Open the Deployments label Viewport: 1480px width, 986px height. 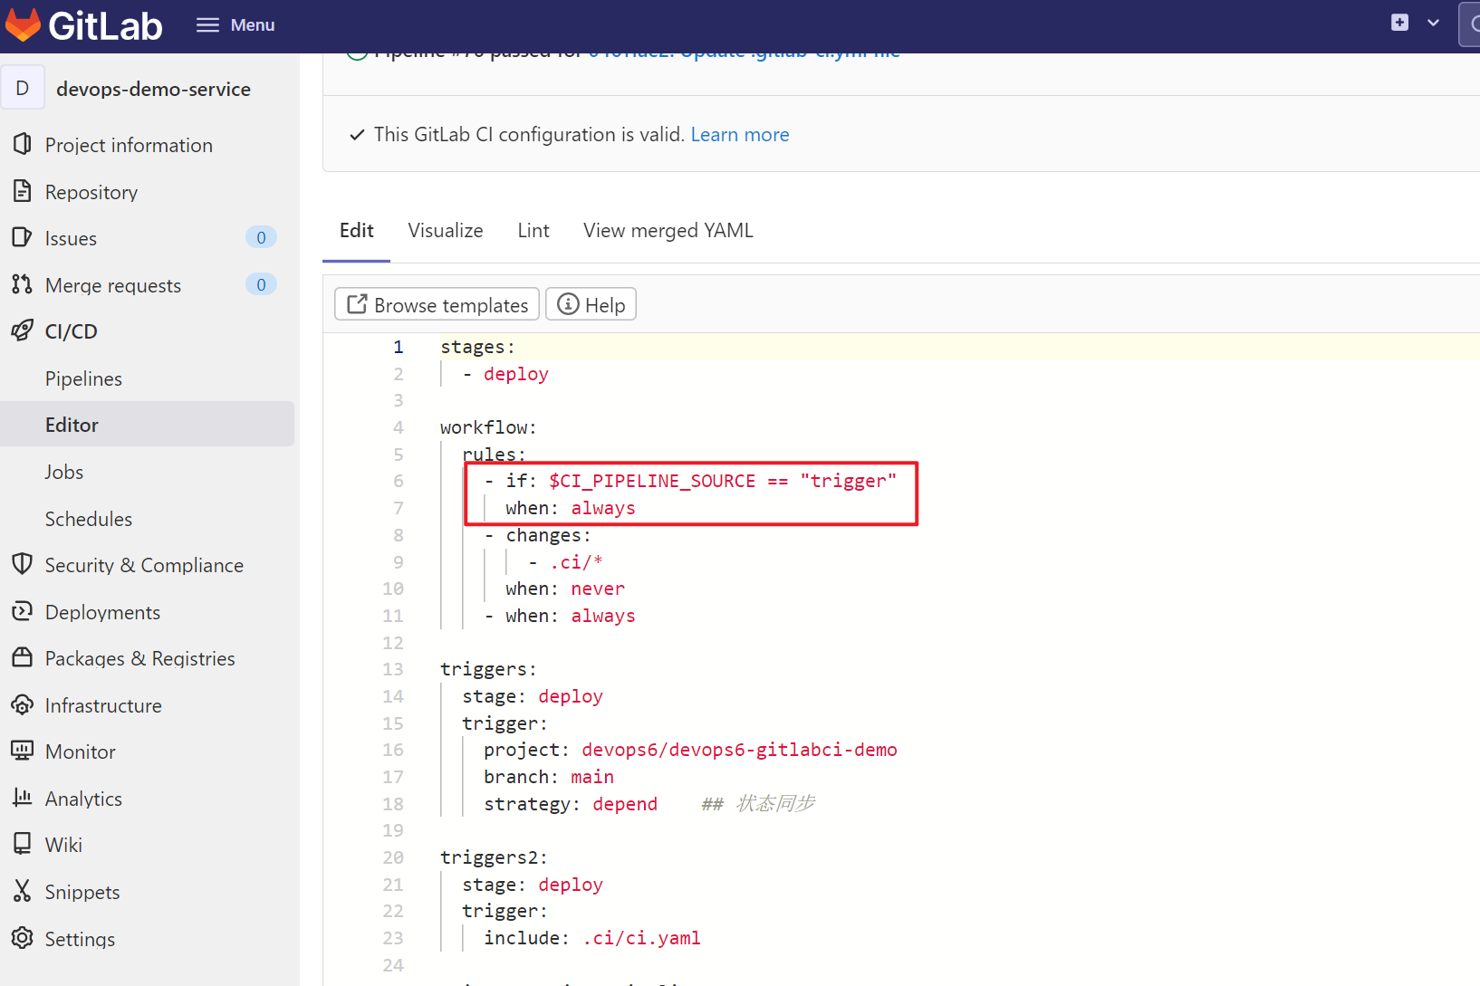[102, 612]
